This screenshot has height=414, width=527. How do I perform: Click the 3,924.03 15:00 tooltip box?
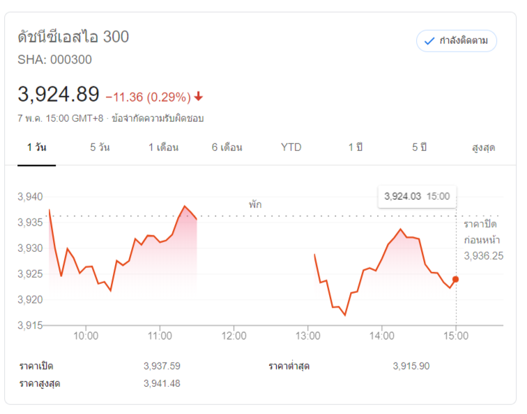click(417, 196)
